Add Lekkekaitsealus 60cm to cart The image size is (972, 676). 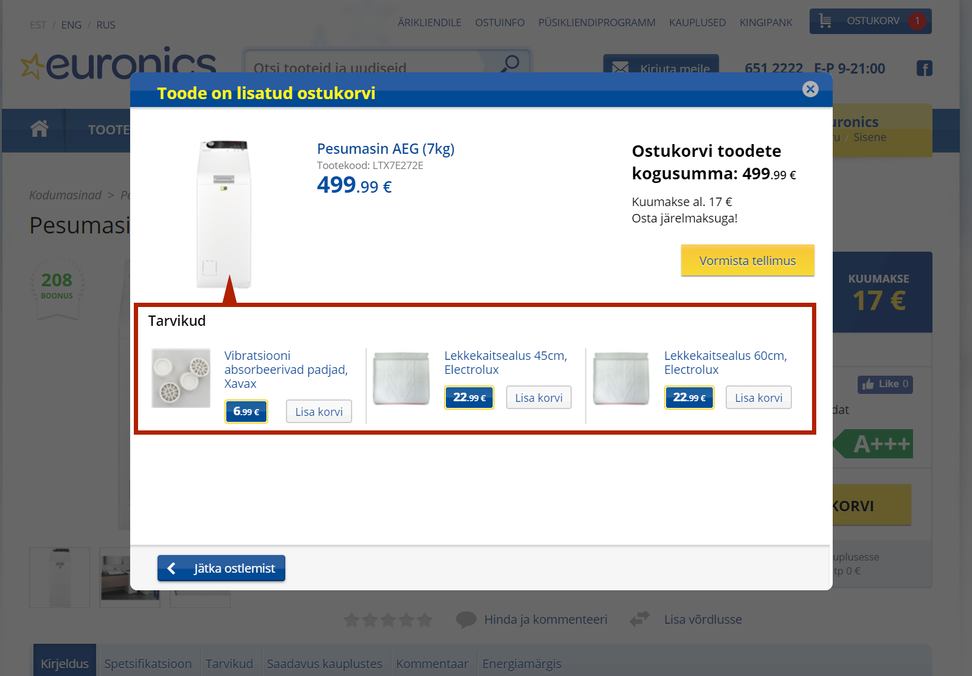[759, 398]
